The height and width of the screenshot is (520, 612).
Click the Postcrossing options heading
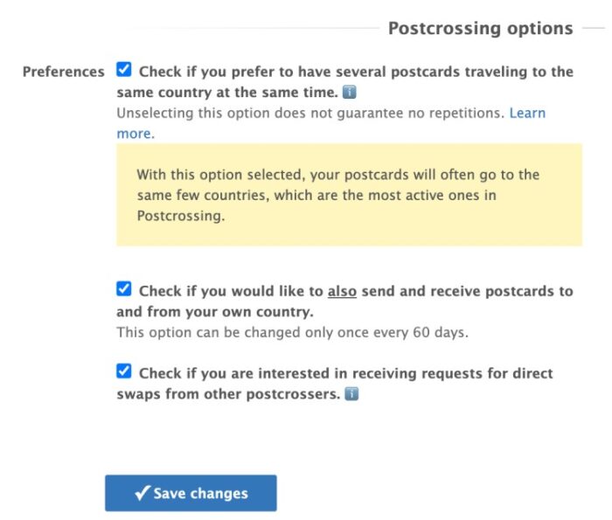click(481, 29)
